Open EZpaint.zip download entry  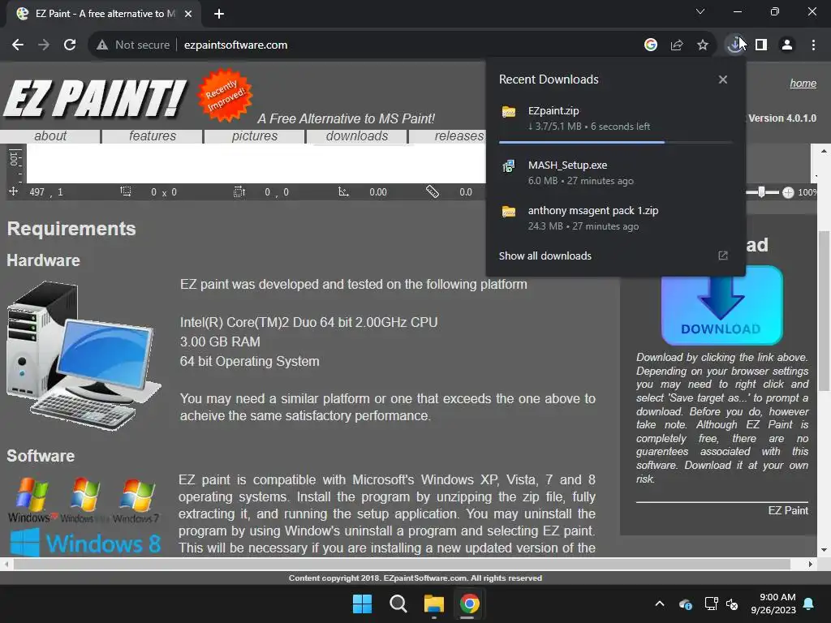coord(615,118)
